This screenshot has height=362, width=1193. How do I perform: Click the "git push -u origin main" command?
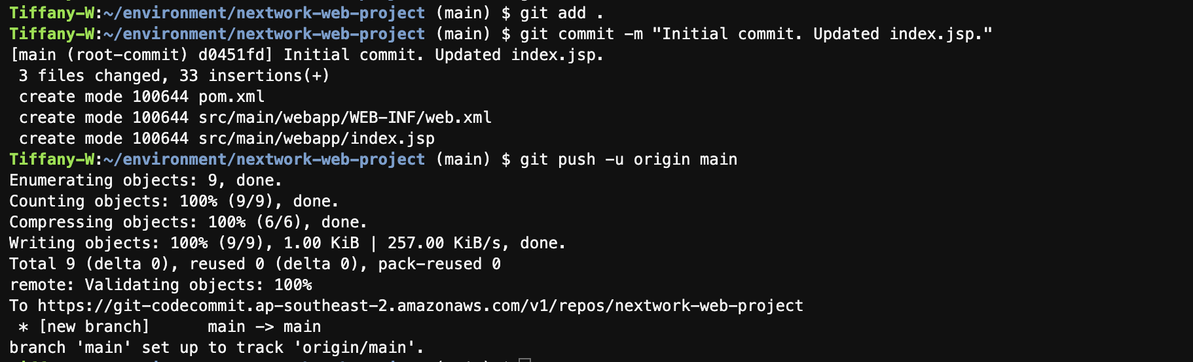[628, 159]
